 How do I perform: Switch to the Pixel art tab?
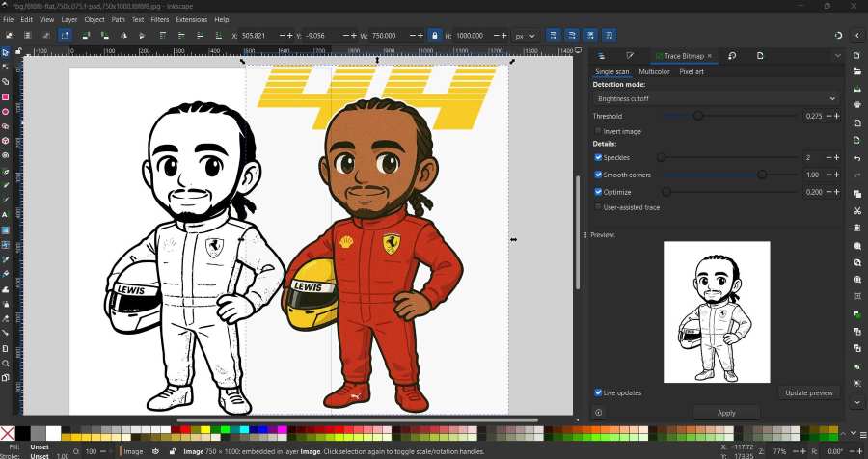[692, 72]
